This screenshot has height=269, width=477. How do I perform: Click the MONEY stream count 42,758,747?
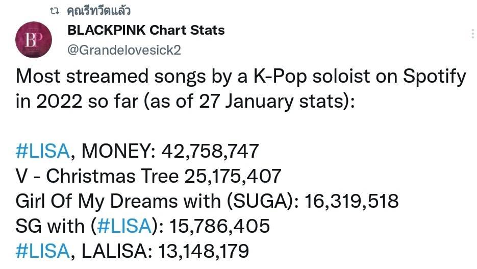click(x=210, y=151)
